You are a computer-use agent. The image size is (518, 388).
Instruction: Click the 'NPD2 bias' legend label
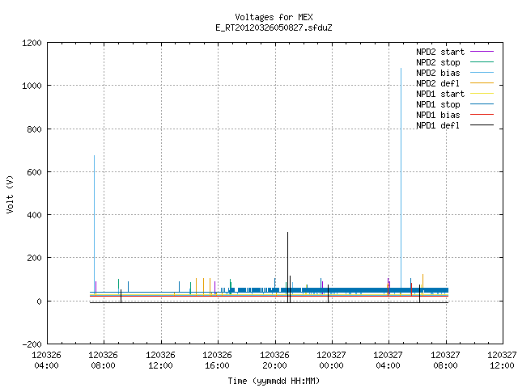tap(438, 73)
